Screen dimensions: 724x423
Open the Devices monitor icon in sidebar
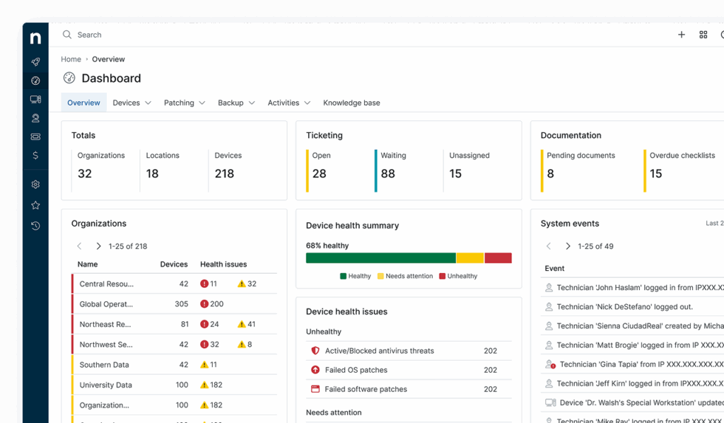tap(35, 100)
